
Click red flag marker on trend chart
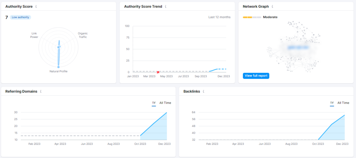point(158,72)
